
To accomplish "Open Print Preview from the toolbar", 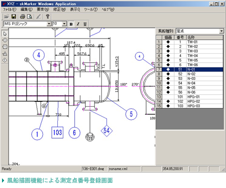I will (30, 17).
